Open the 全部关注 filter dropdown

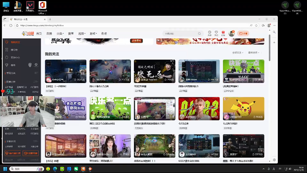238,53
